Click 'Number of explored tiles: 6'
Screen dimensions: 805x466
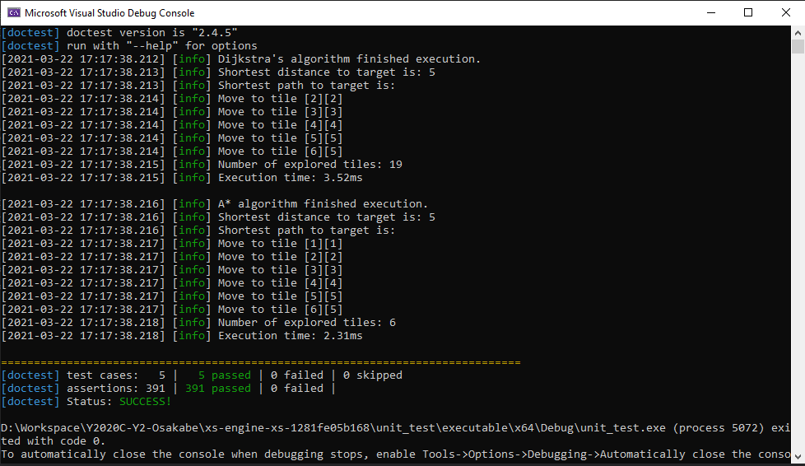point(307,323)
